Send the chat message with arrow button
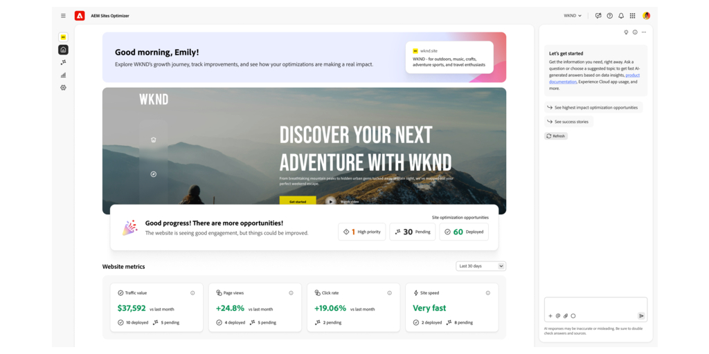The image size is (709, 354). coord(641,316)
